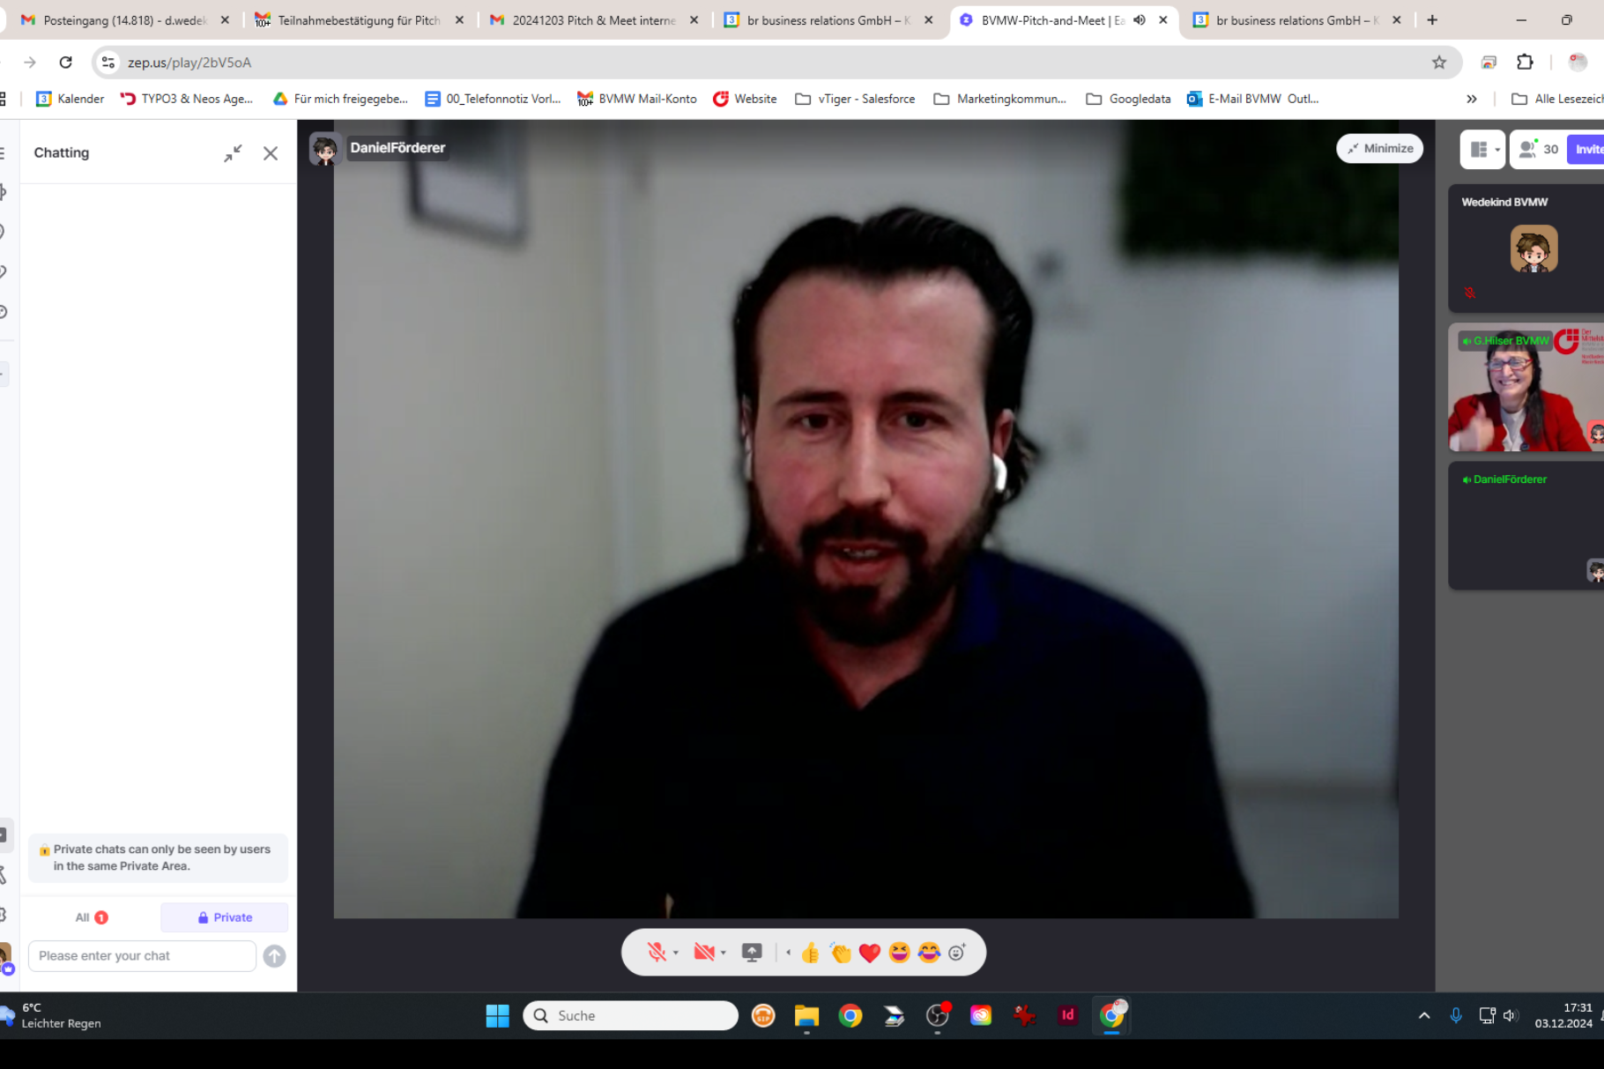Image resolution: width=1604 pixels, height=1069 pixels.
Task: Open microphone options dropdown arrow
Action: pos(676,953)
